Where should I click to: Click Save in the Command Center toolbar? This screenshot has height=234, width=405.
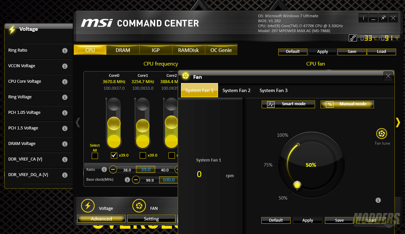point(352,52)
